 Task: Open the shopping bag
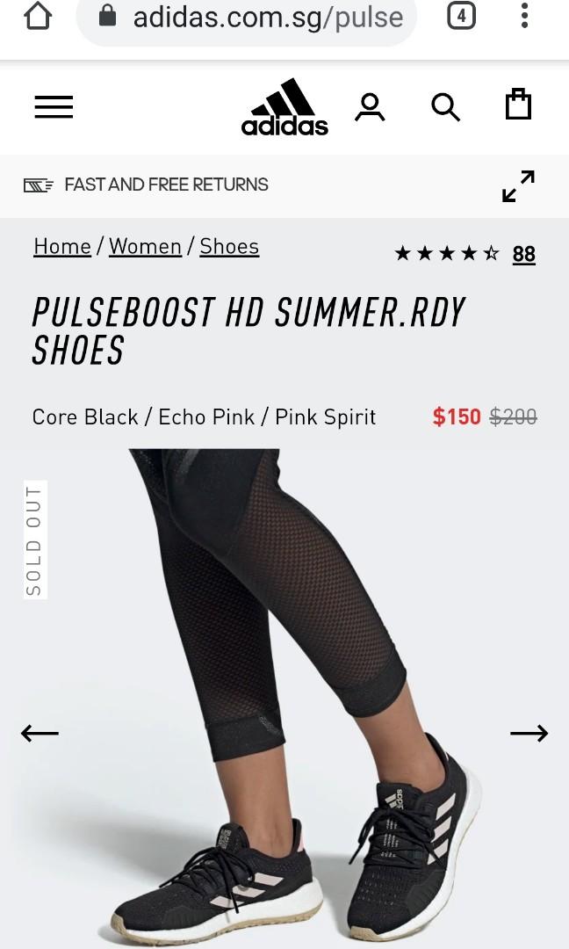coord(518,104)
